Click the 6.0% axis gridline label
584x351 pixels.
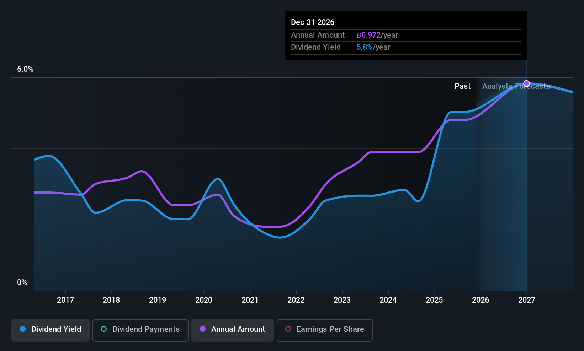click(x=25, y=69)
